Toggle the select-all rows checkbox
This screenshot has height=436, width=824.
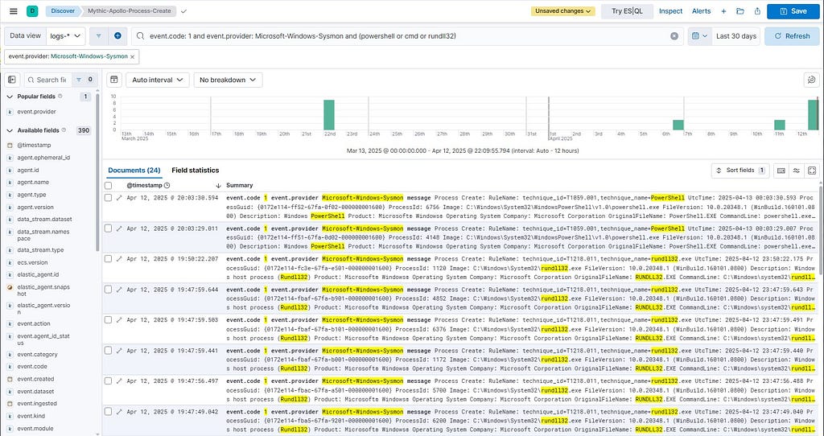(x=109, y=186)
